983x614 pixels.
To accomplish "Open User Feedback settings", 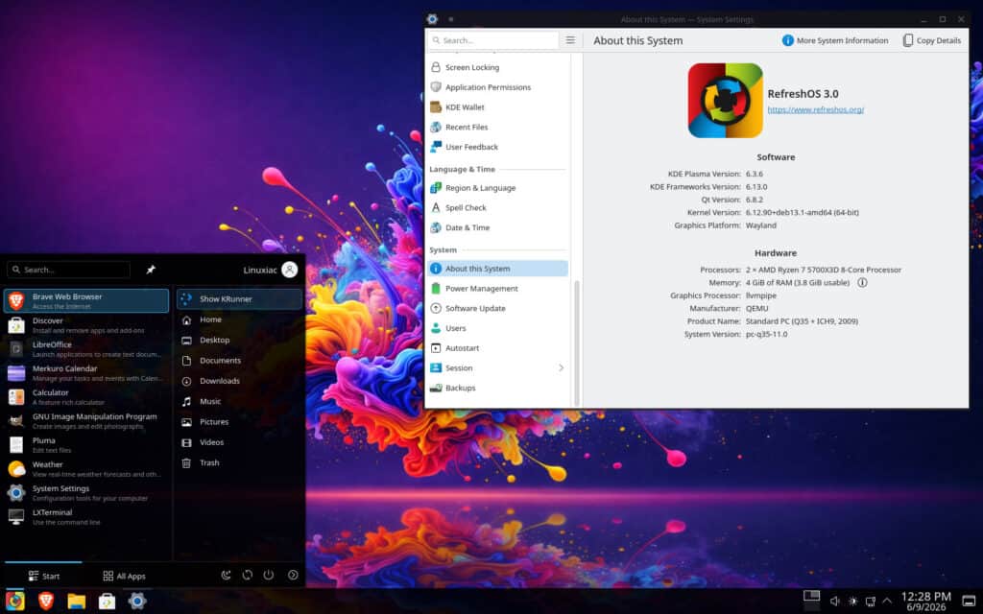I will pyautogui.click(x=498, y=147).
